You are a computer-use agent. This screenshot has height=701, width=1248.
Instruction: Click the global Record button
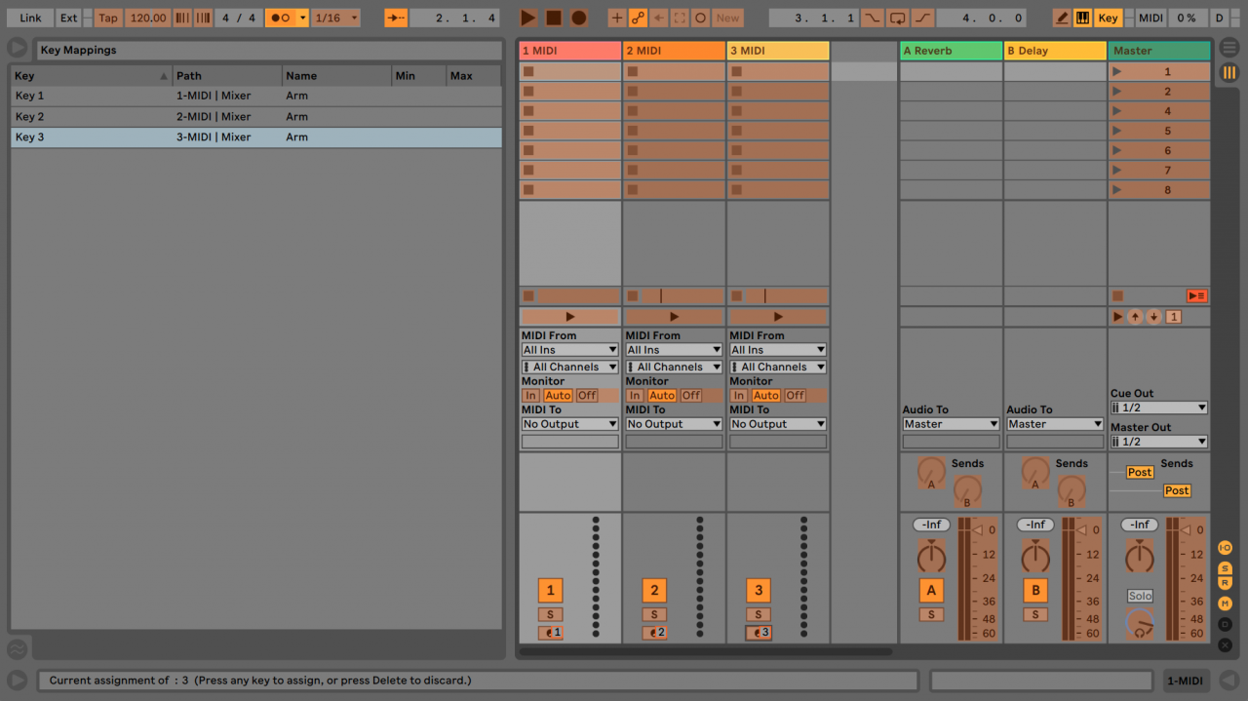(579, 17)
